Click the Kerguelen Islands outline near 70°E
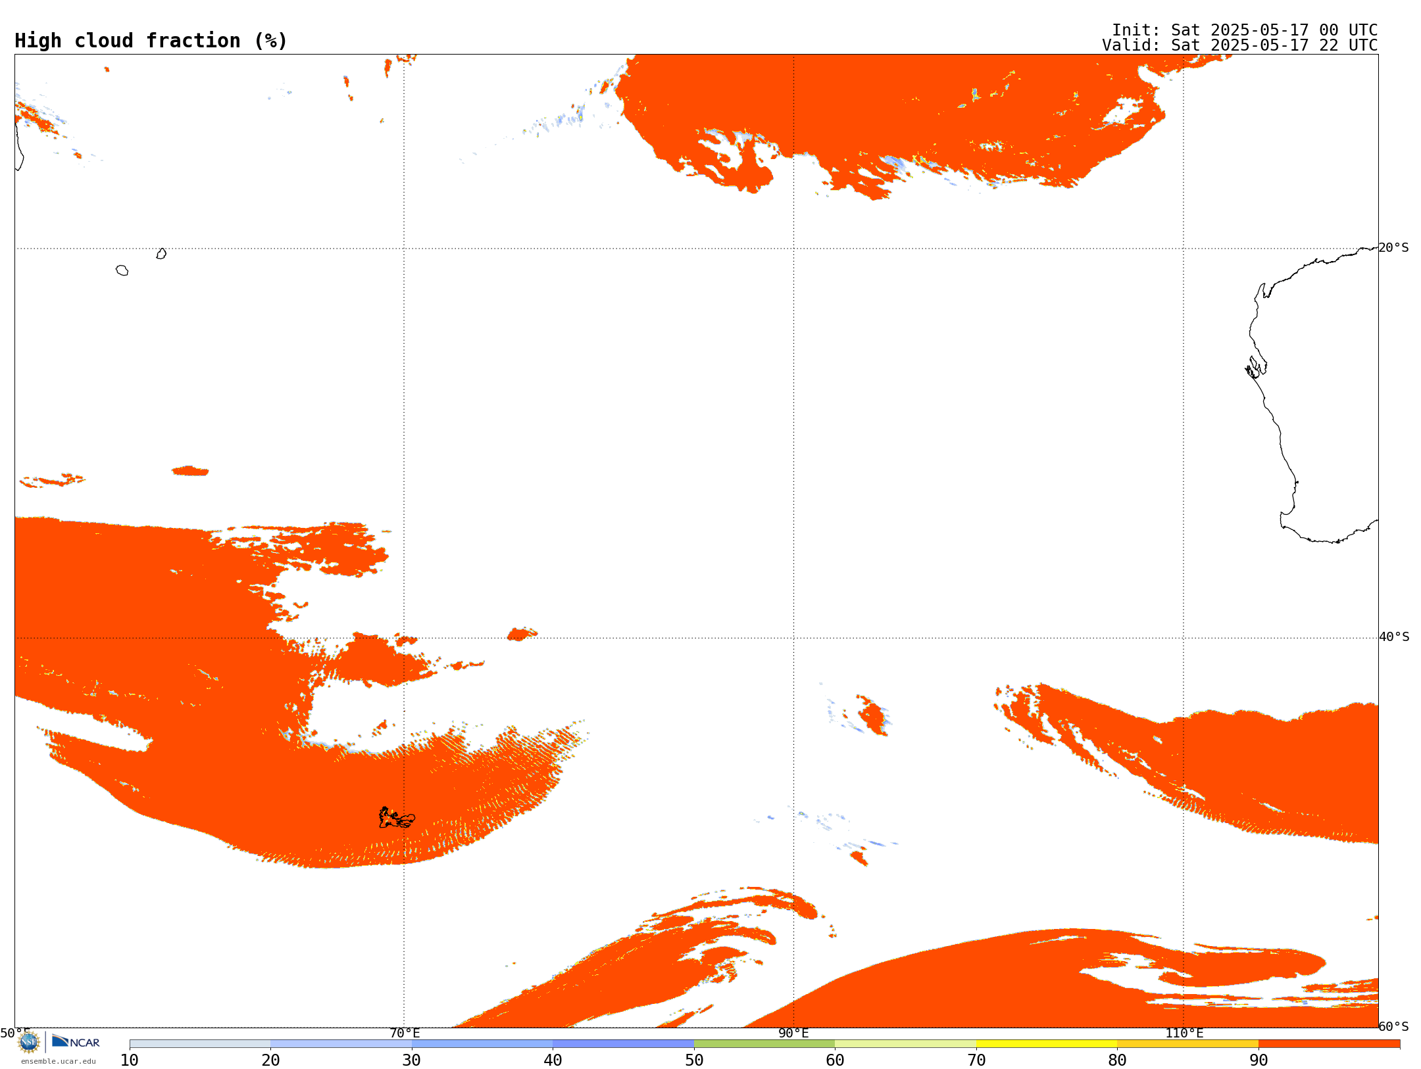 coord(397,818)
